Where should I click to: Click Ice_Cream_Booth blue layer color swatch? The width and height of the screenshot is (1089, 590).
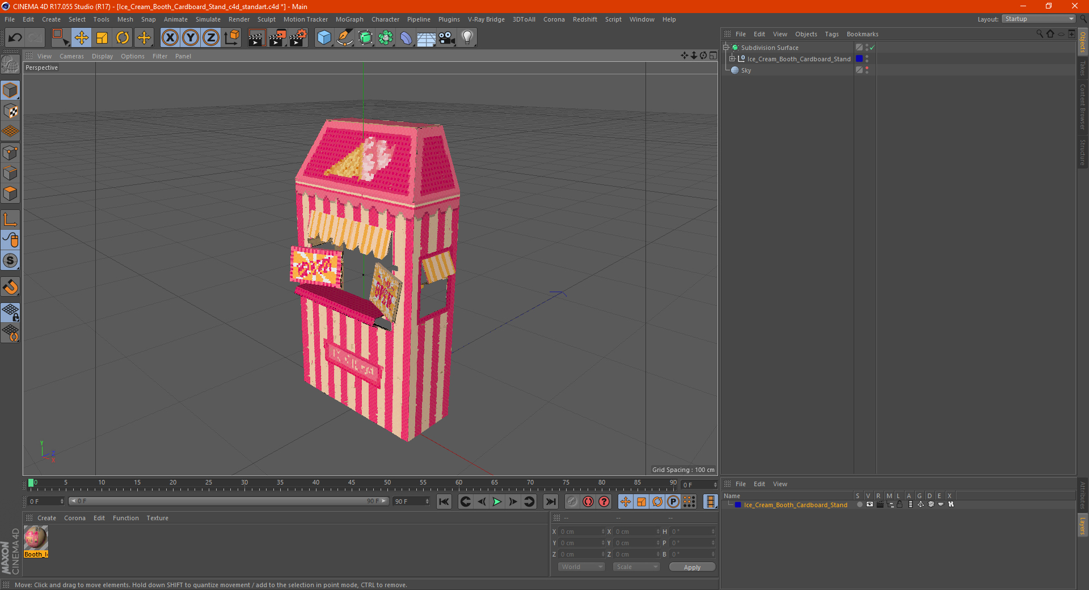point(859,59)
